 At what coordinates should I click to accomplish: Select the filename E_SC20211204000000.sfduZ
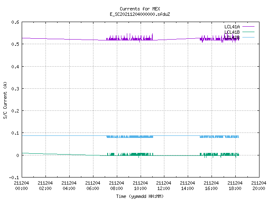[x=140, y=14]
